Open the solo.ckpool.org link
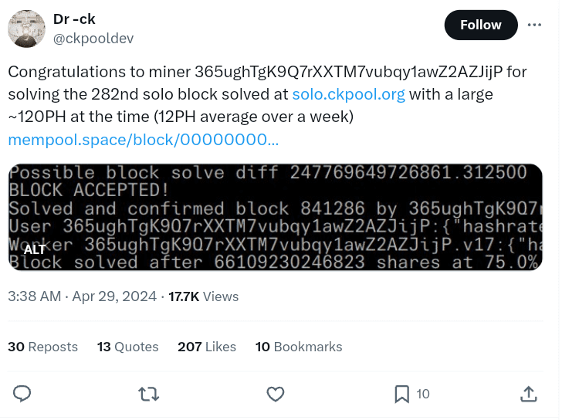Viewport: 562px width, 420px height. [x=348, y=94]
